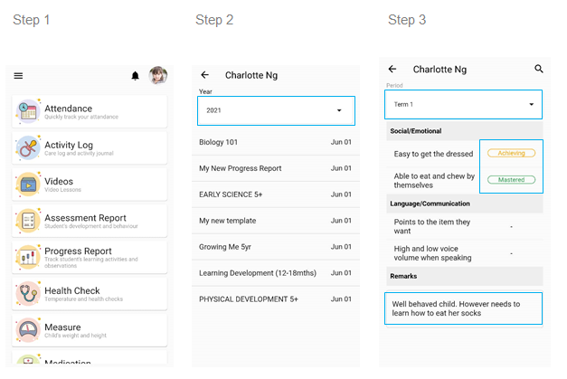Click the Health Check stethoscope icon
Viewport: 567px width, 379px height.
tap(28, 293)
